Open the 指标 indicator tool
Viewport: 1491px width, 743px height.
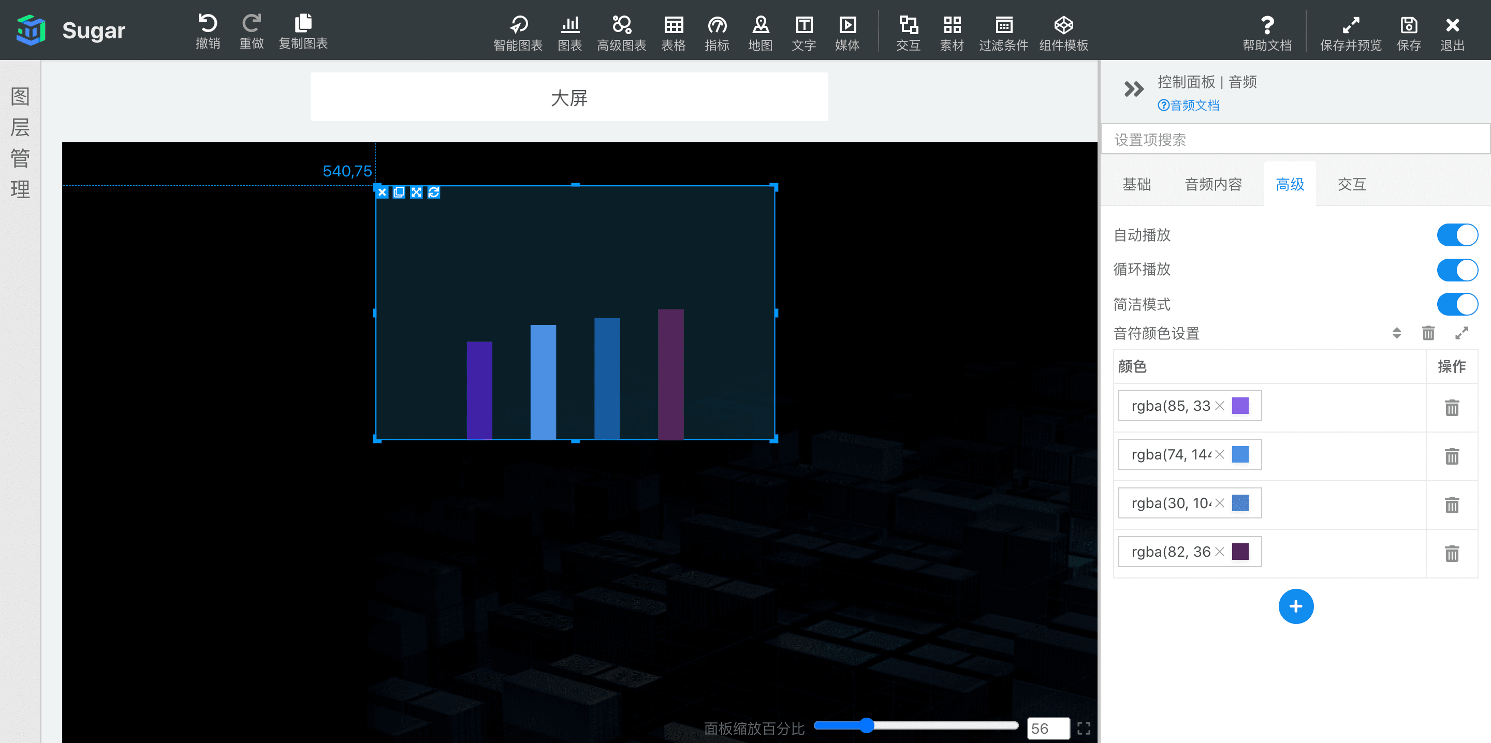(x=717, y=33)
